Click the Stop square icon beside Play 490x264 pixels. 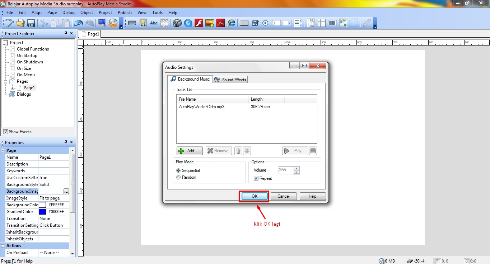point(313,151)
